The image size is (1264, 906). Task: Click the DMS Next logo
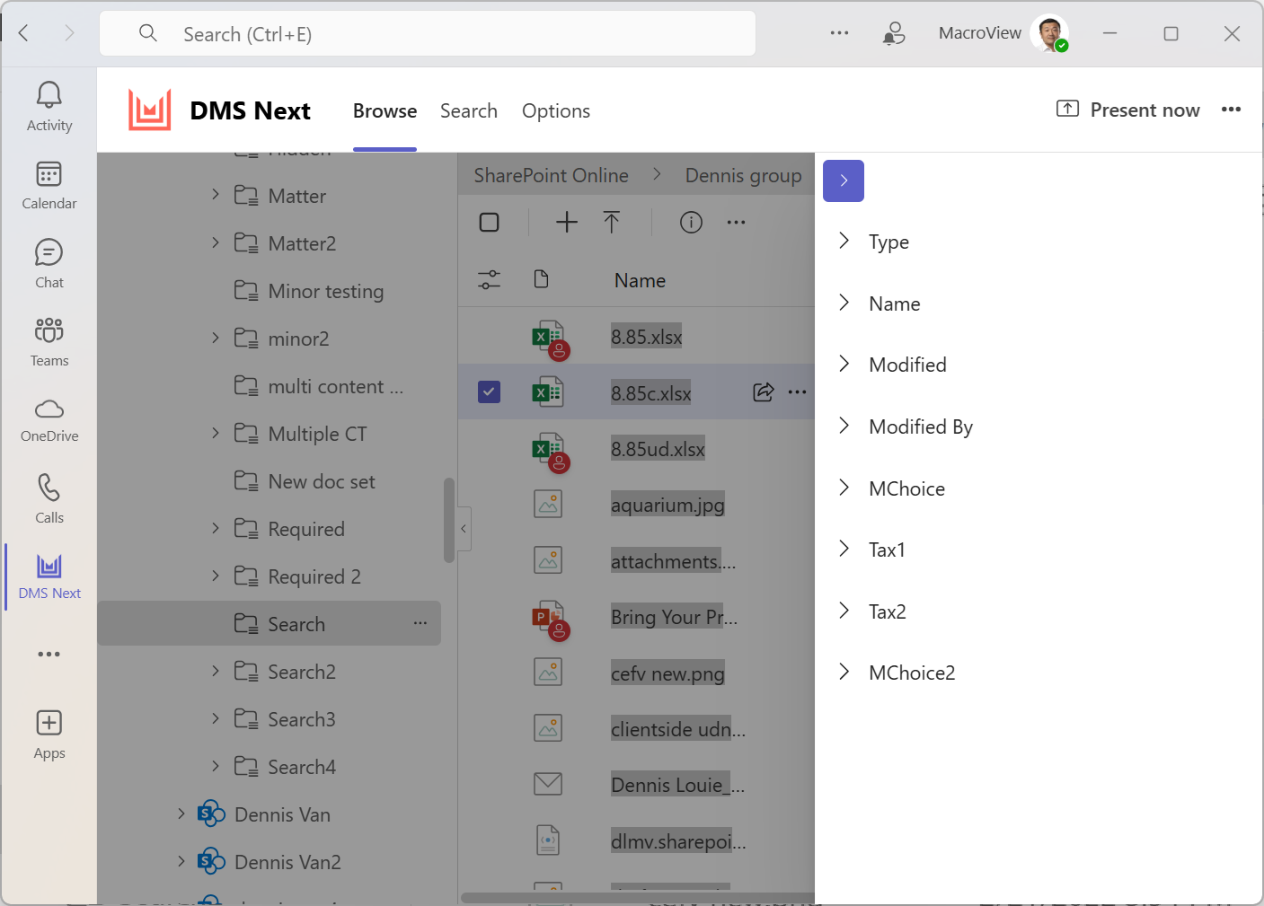149,110
